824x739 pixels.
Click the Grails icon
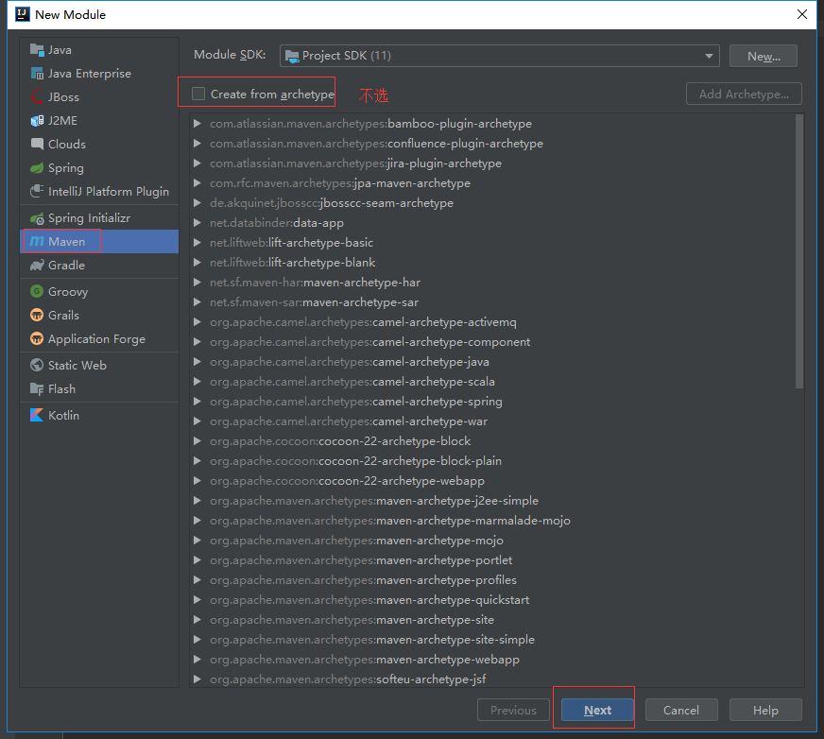[37, 315]
